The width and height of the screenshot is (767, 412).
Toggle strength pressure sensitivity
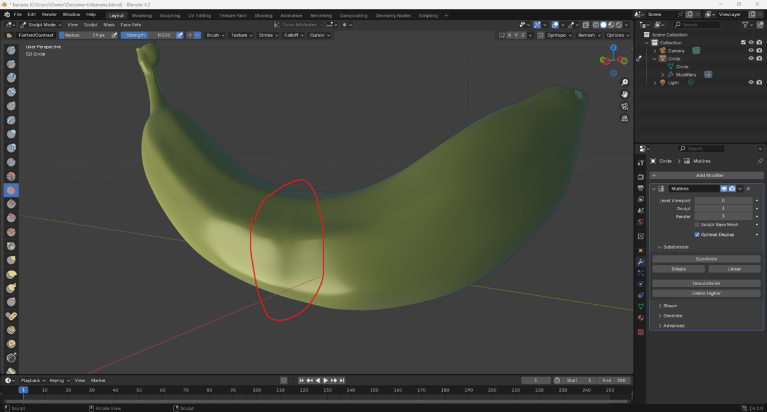point(180,35)
